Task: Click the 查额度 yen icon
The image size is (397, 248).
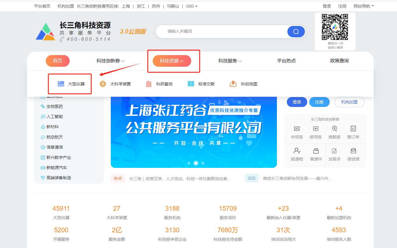Action: [x=334, y=129]
